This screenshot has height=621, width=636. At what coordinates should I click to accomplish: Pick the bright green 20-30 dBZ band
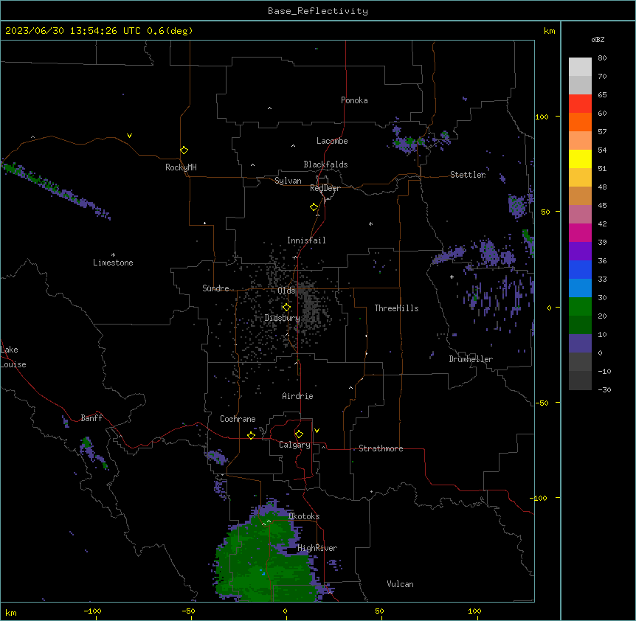(580, 307)
